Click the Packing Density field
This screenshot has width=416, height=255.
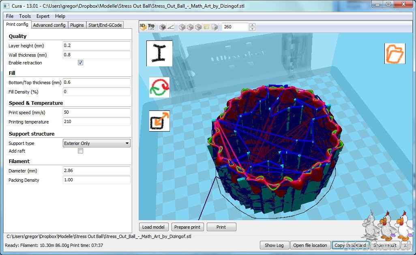point(96,180)
